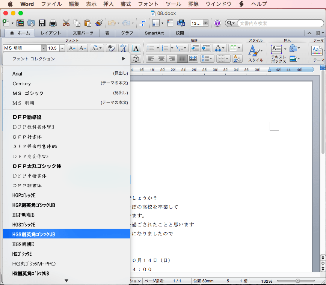Open the zoom percentage dropdown in toolbar
This screenshot has height=285, width=326.
pyautogui.click(x=205, y=23)
